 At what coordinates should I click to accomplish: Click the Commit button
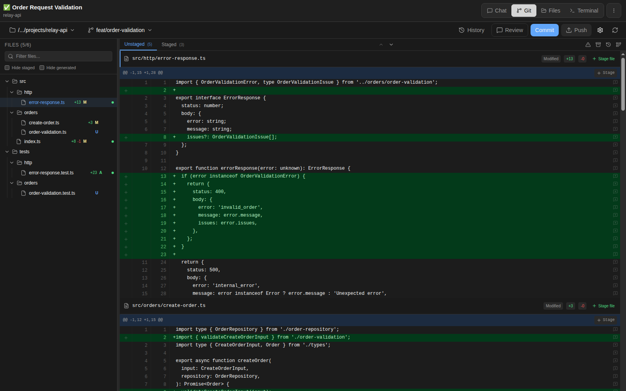coord(545,30)
